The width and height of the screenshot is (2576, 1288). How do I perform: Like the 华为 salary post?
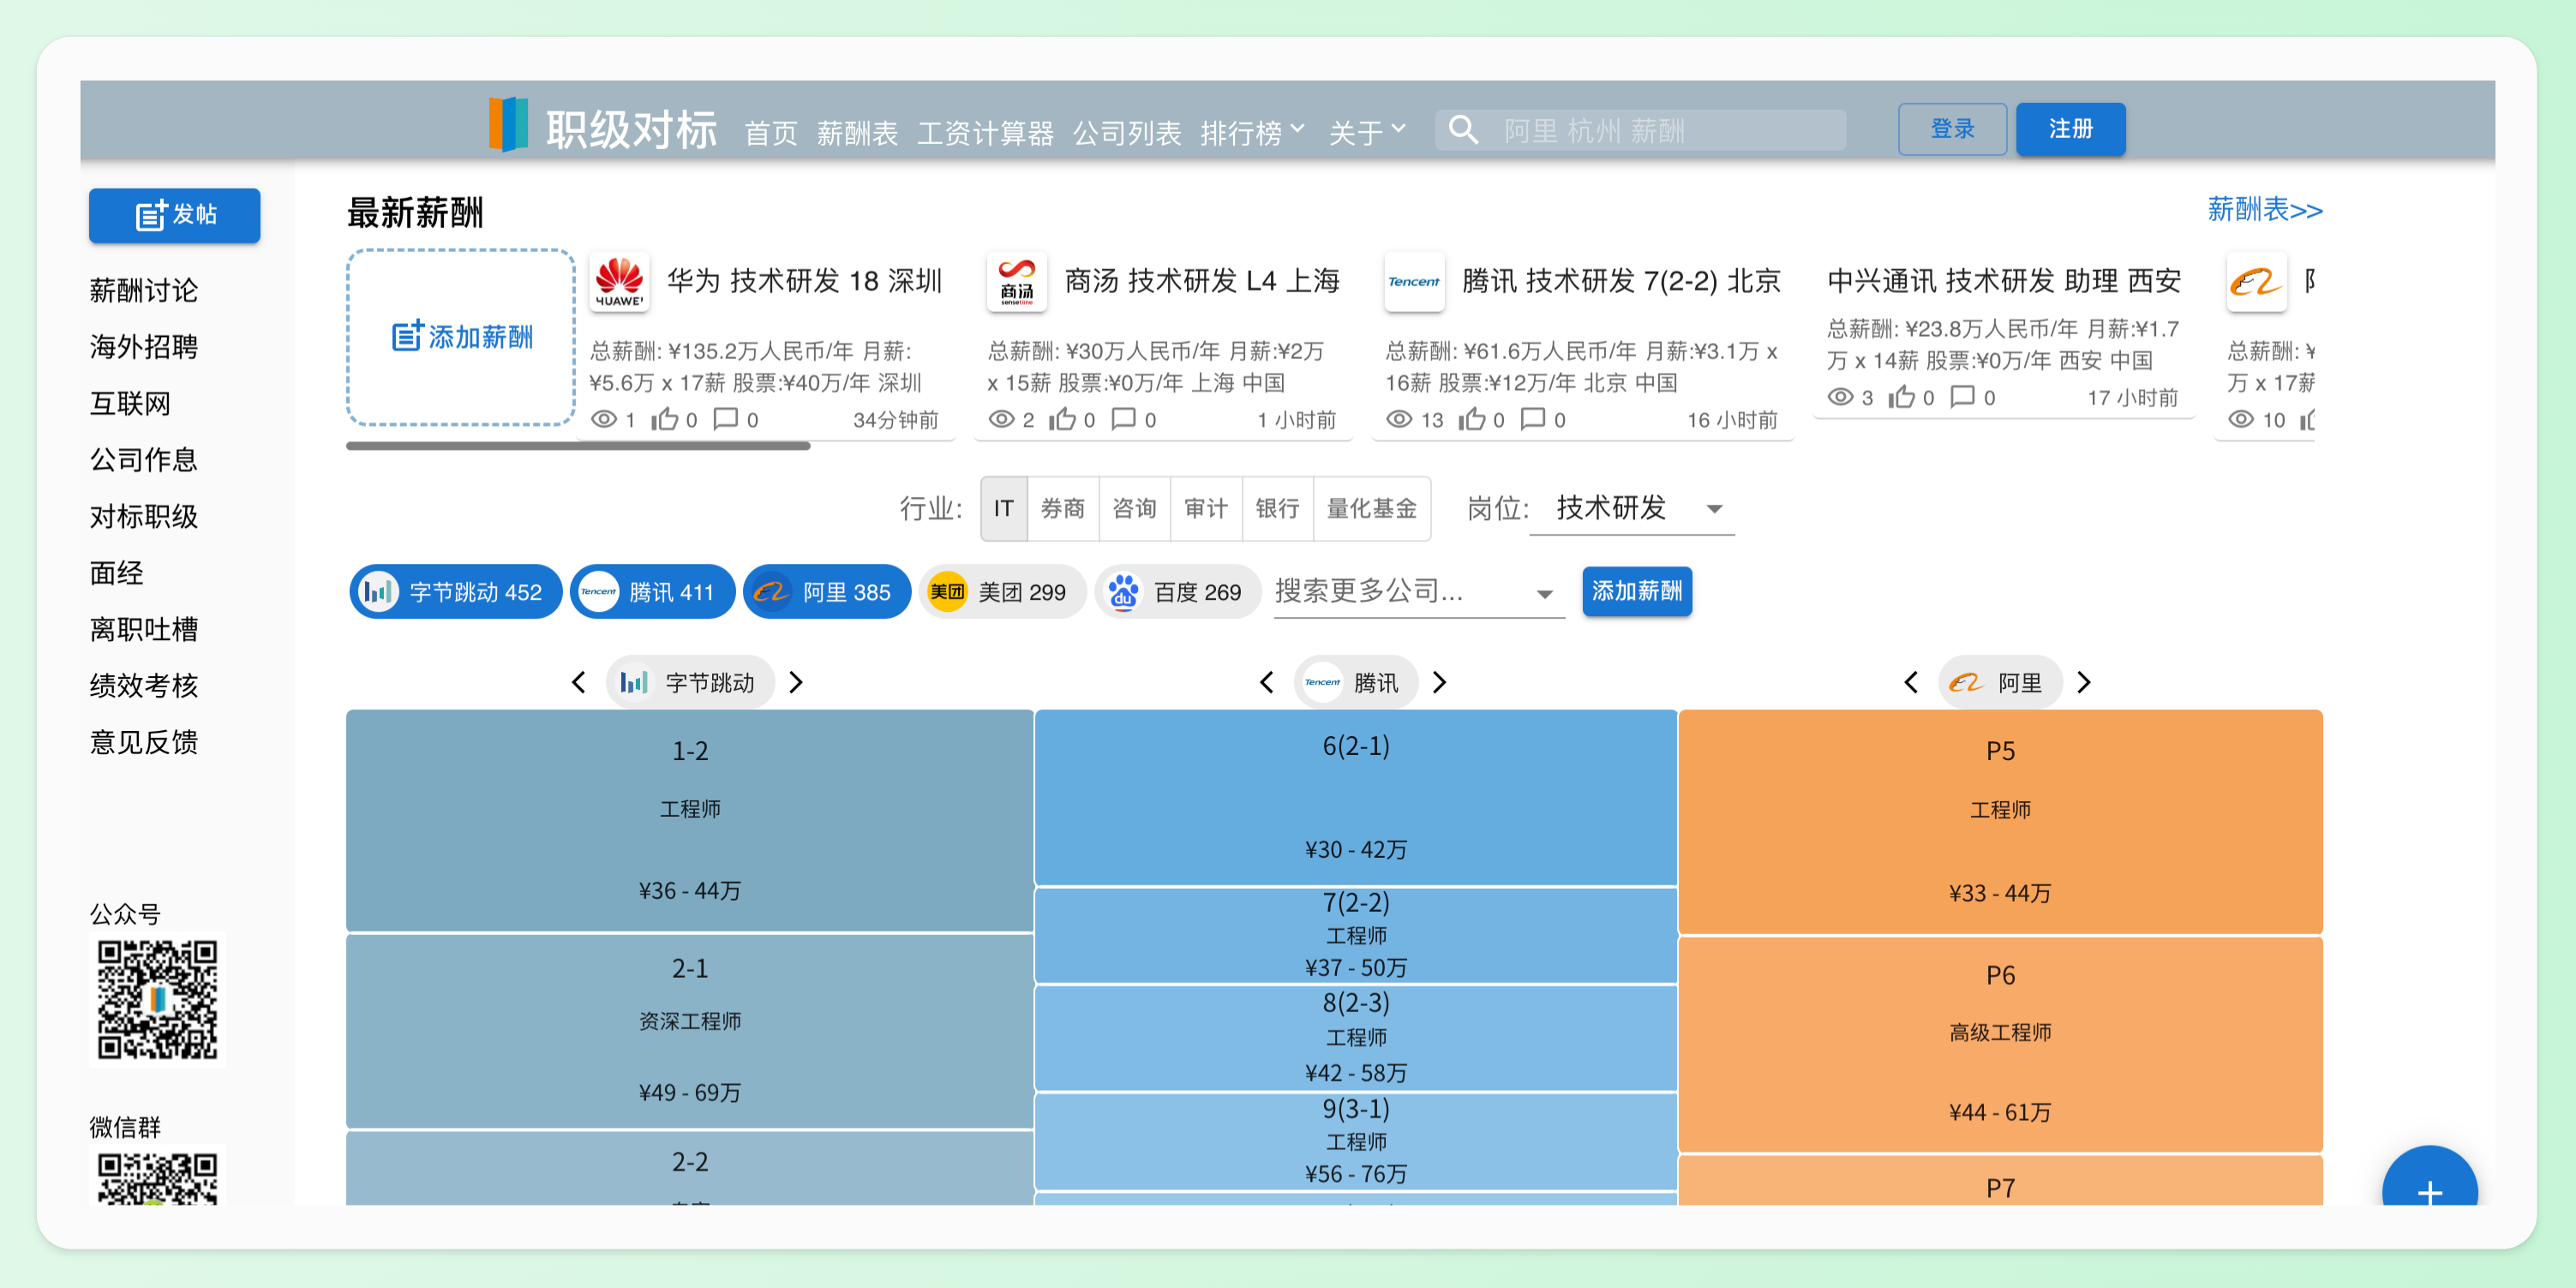(665, 419)
